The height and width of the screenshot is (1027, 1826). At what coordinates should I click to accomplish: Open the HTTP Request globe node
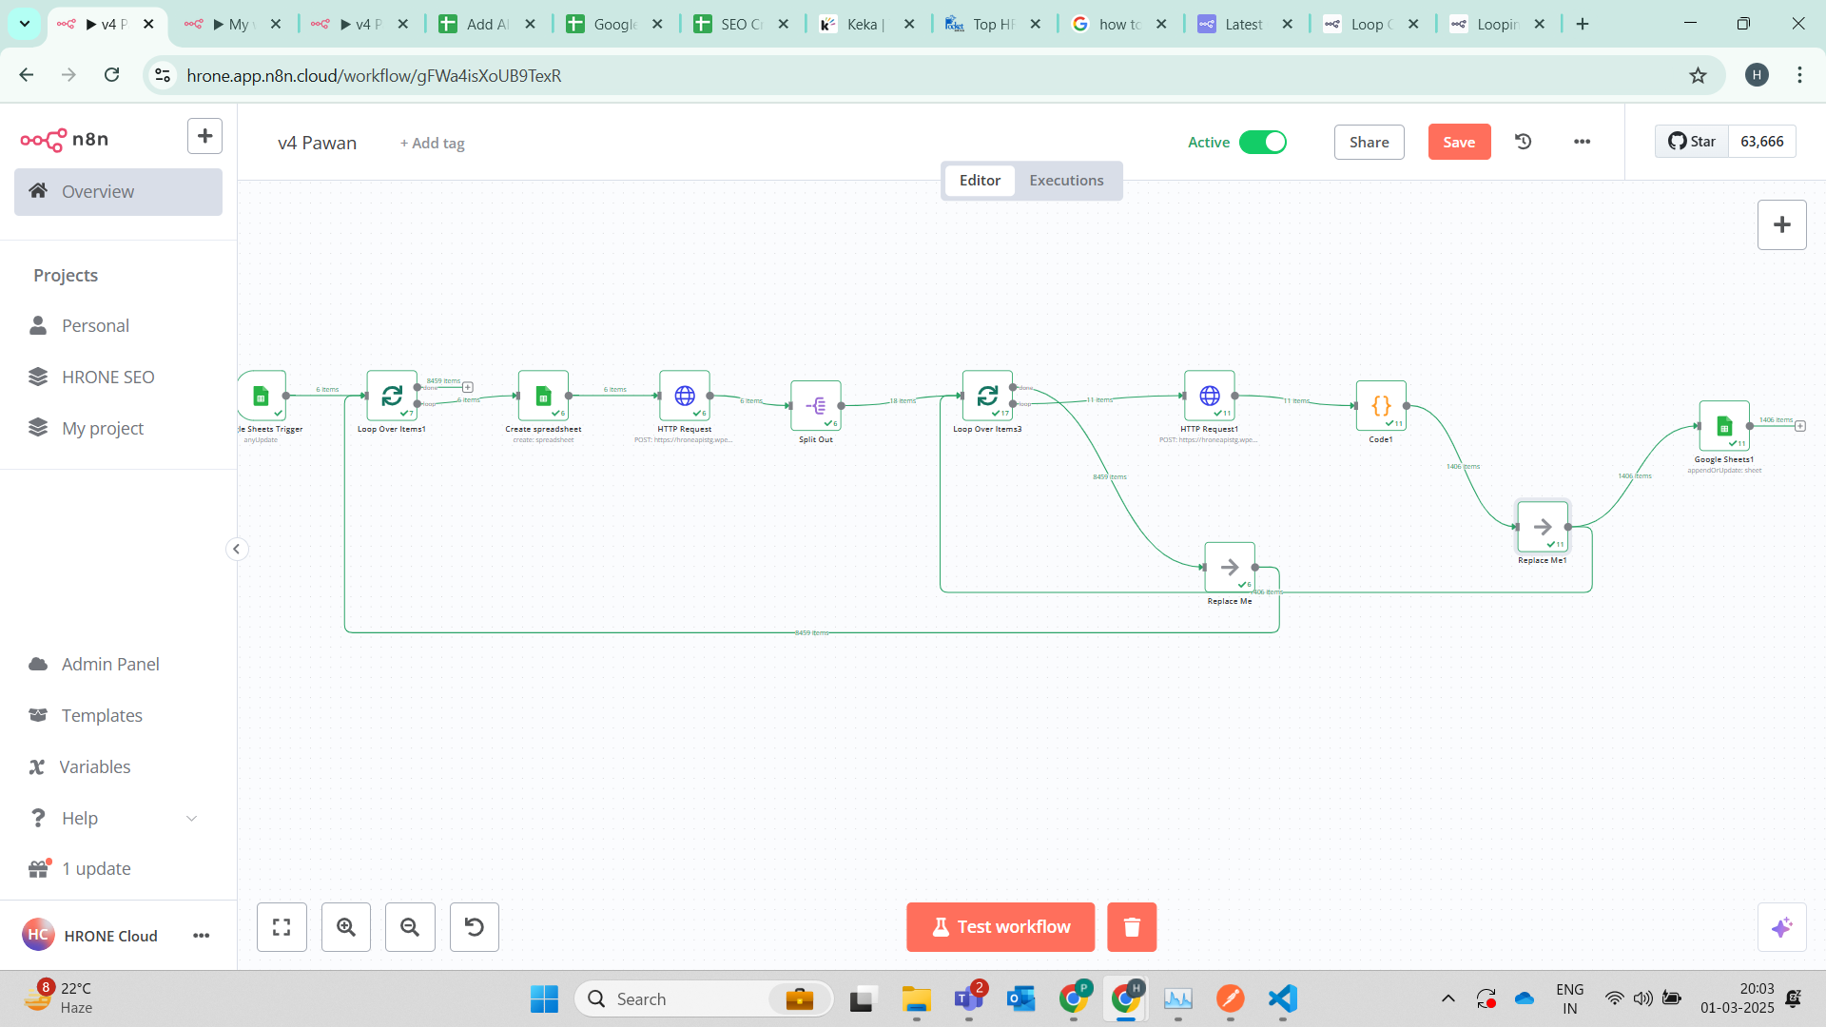(685, 396)
